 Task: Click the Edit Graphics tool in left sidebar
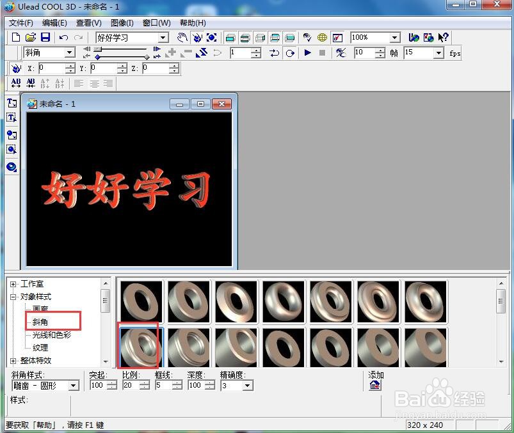click(x=12, y=150)
